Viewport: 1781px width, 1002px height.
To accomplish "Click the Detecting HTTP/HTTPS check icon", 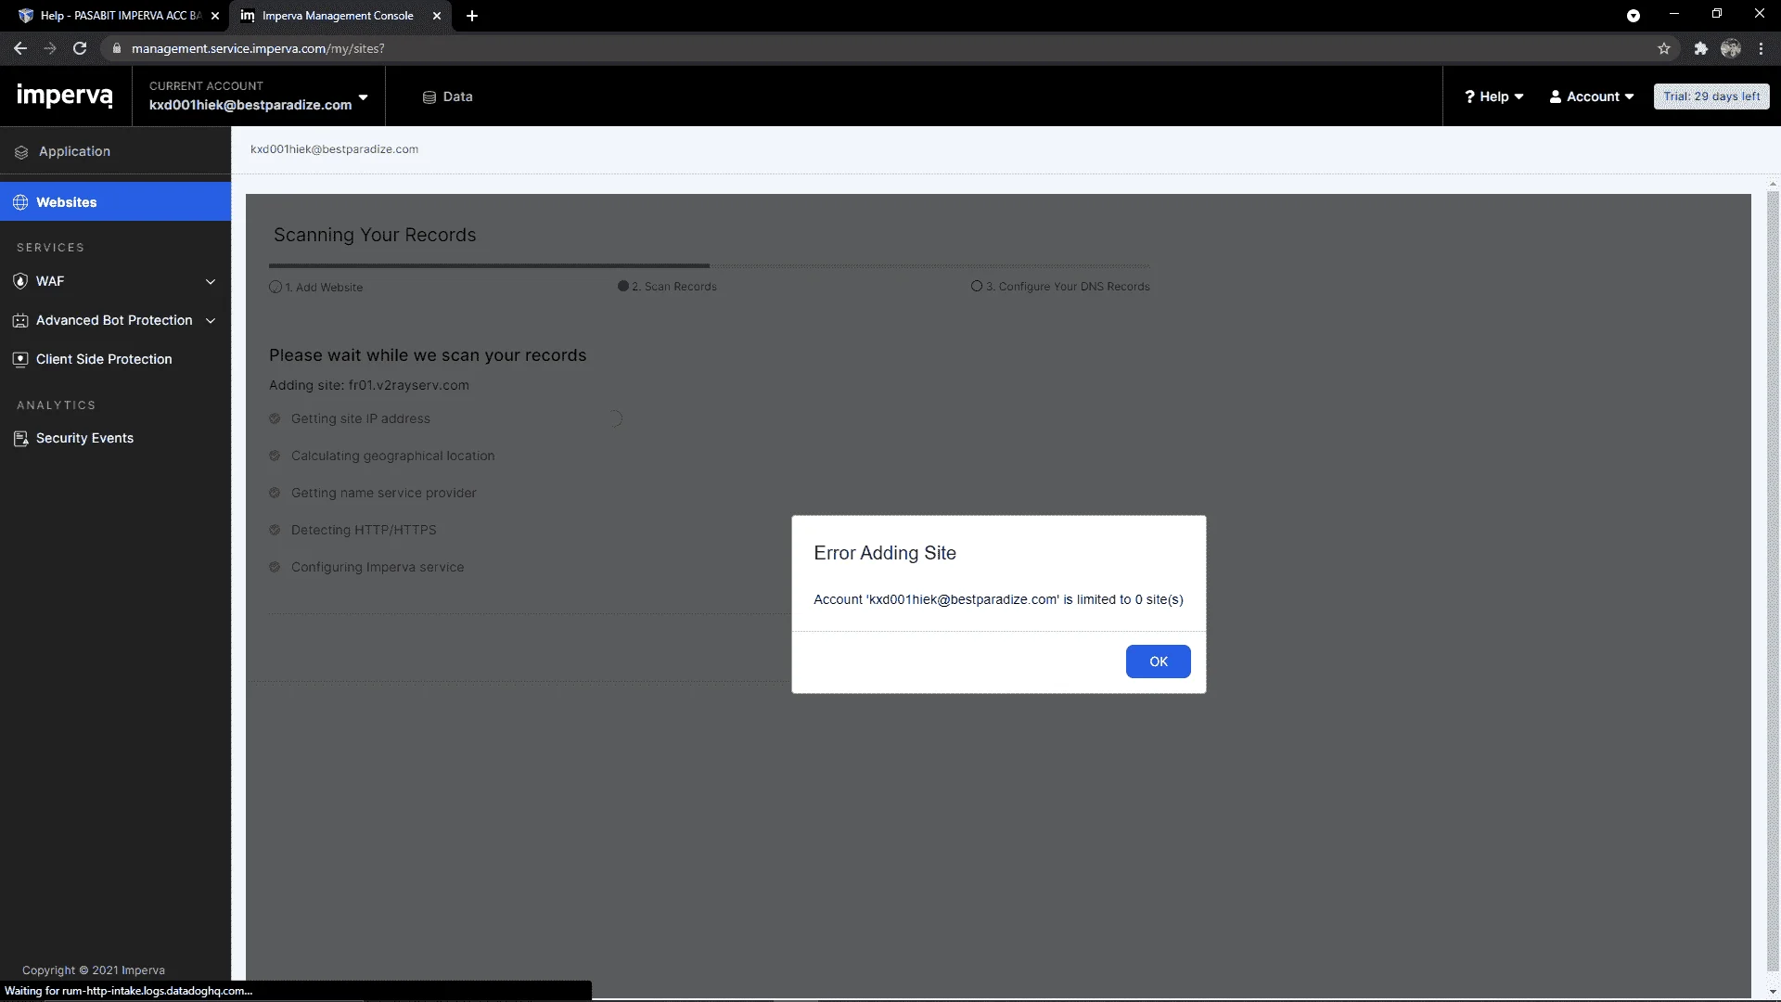I will (275, 531).
